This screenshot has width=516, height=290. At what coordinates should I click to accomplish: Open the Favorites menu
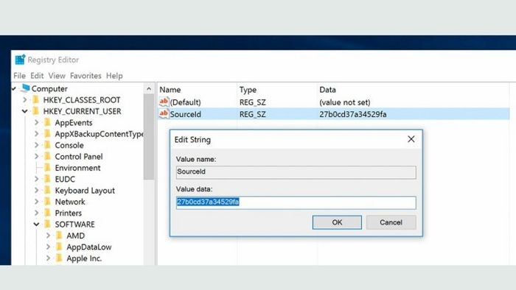(x=86, y=76)
